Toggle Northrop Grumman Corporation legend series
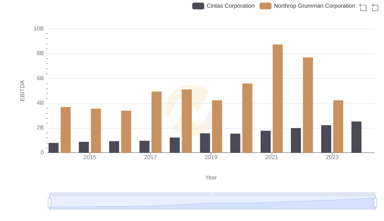The width and height of the screenshot is (384, 221). point(307,6)
